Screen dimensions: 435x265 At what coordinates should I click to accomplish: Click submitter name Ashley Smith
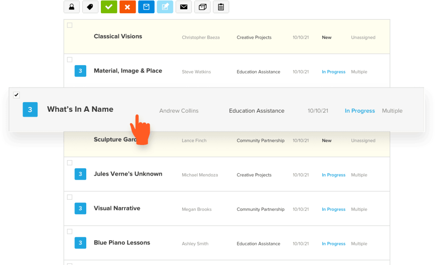pos(195,244)
